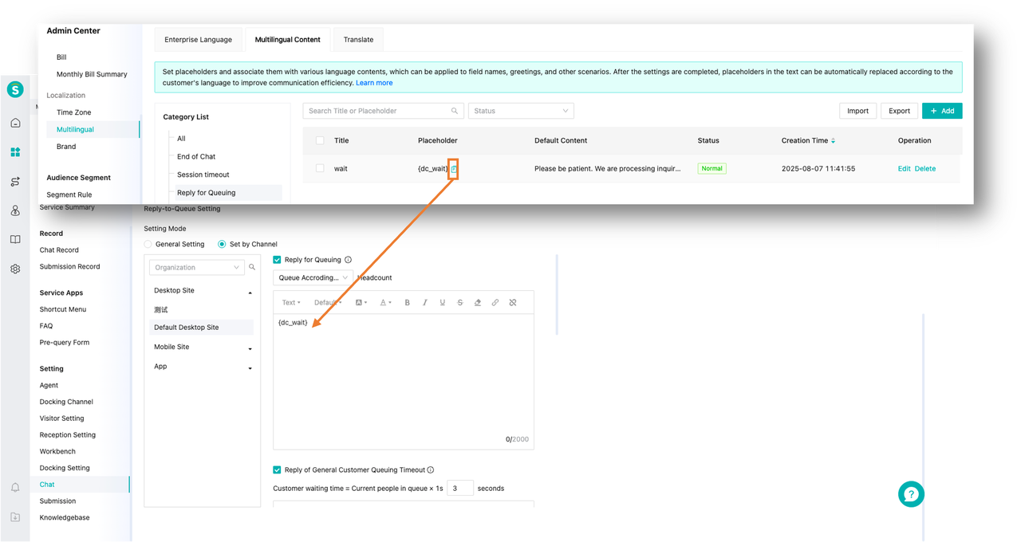Image resolution: width=1021 pixels, height=542 pixels.
Task: Click the Search Title or Placeholder field
Action: (383, 111)
